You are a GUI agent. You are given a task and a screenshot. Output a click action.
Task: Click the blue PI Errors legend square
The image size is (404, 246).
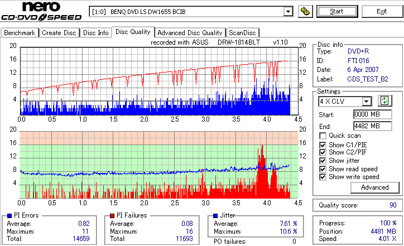(9, 216)
